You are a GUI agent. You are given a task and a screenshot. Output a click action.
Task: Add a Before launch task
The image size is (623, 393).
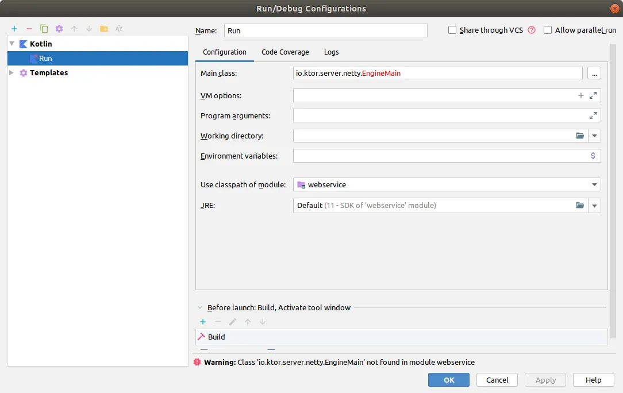203,322
